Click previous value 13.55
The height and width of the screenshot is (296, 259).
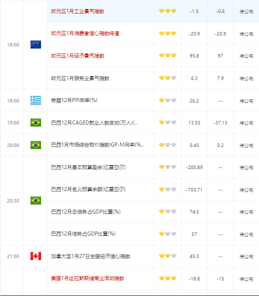click(194, 123)
